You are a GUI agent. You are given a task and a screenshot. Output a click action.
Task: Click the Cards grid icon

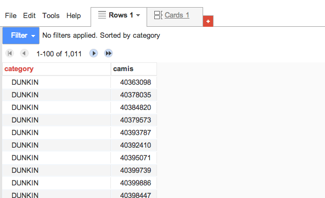pos(158,15)
